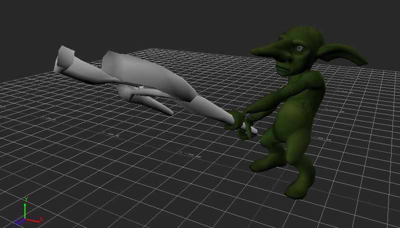Click the goblin's hands gripping the handle

tap(237, 120)
